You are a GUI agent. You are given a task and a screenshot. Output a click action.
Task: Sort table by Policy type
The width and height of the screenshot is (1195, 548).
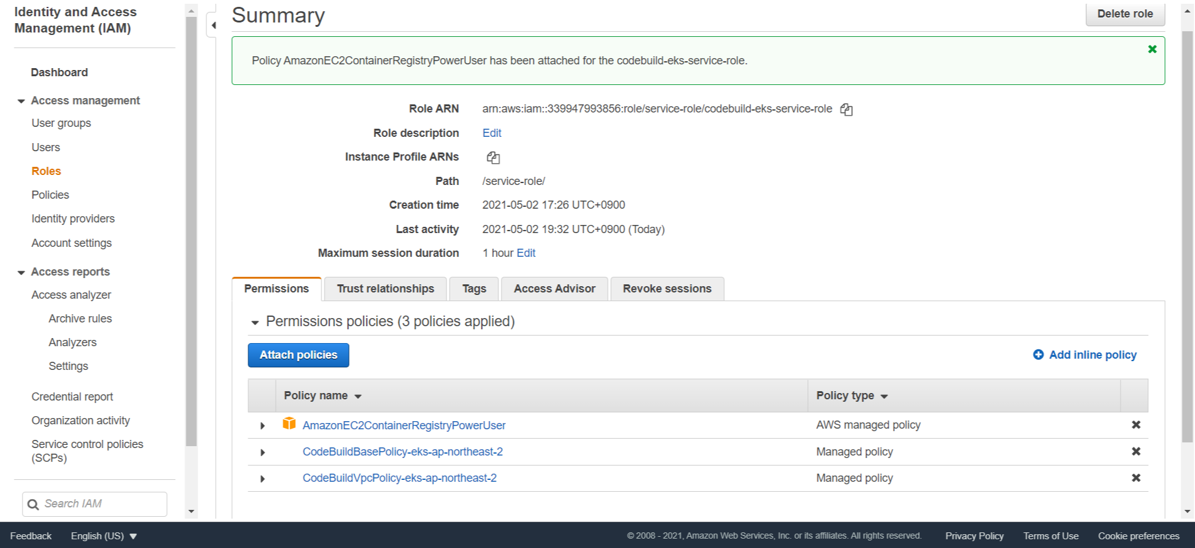click(x=852, y=396)
